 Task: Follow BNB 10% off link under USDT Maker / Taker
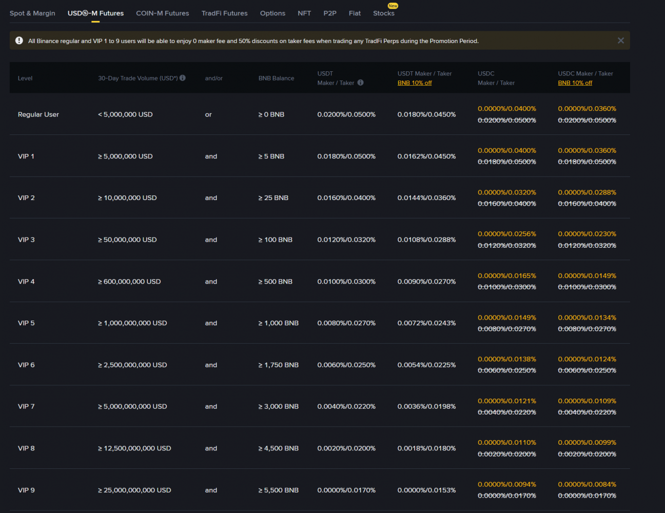pyautogui.click(x=415, y=83)
